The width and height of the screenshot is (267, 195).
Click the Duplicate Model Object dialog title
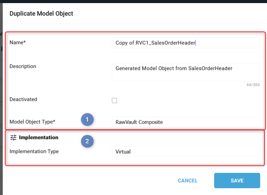(x=41, y=14)
